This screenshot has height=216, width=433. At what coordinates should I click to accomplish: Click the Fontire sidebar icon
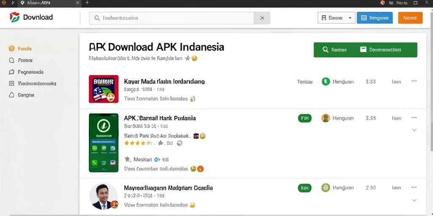click(11, 60)
